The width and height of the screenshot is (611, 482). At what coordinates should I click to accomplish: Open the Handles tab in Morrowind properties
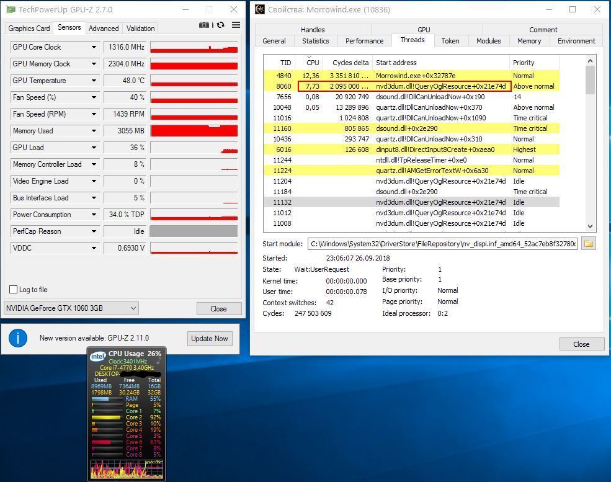[x=313, y=30]
